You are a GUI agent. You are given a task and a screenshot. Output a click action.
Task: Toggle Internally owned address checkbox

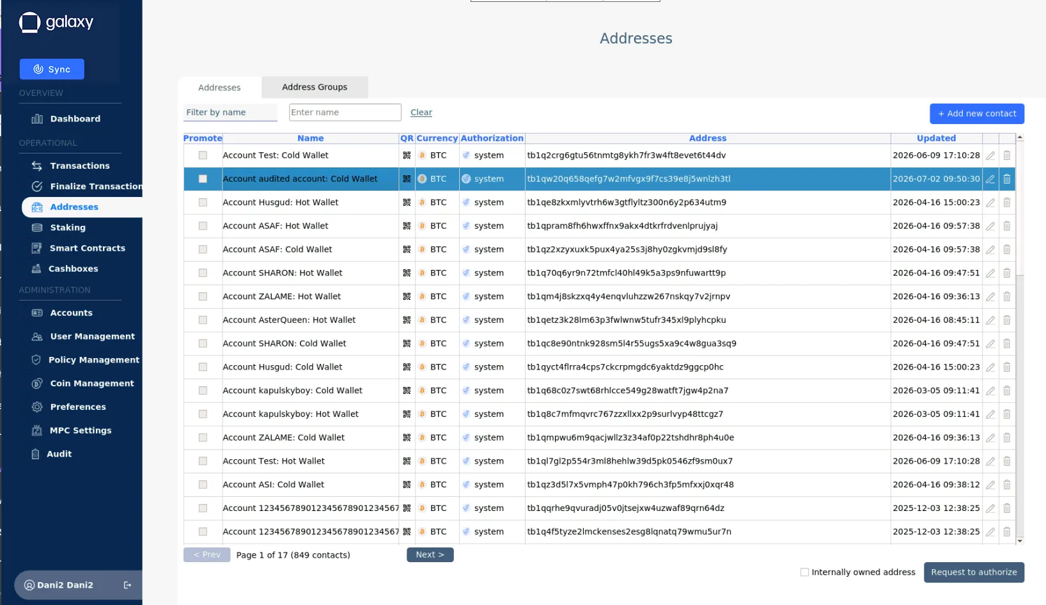(x=804, y=572)
